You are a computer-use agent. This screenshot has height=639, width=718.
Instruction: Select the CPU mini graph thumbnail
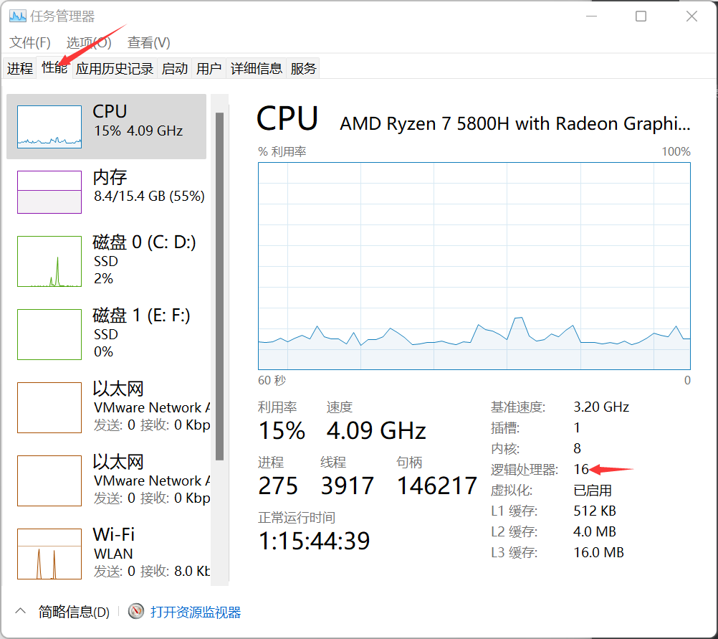coord(49,127)
